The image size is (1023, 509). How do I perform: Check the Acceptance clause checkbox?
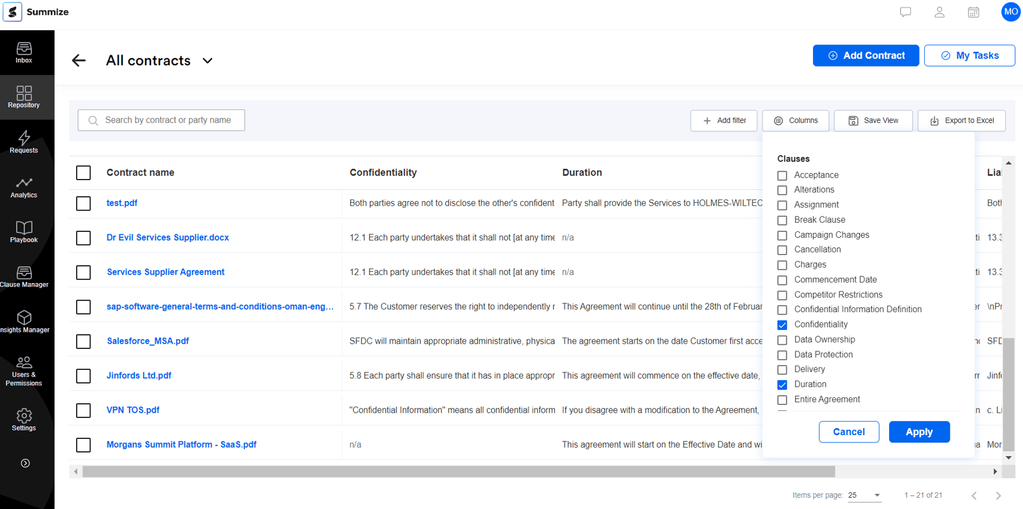(782, 175)
